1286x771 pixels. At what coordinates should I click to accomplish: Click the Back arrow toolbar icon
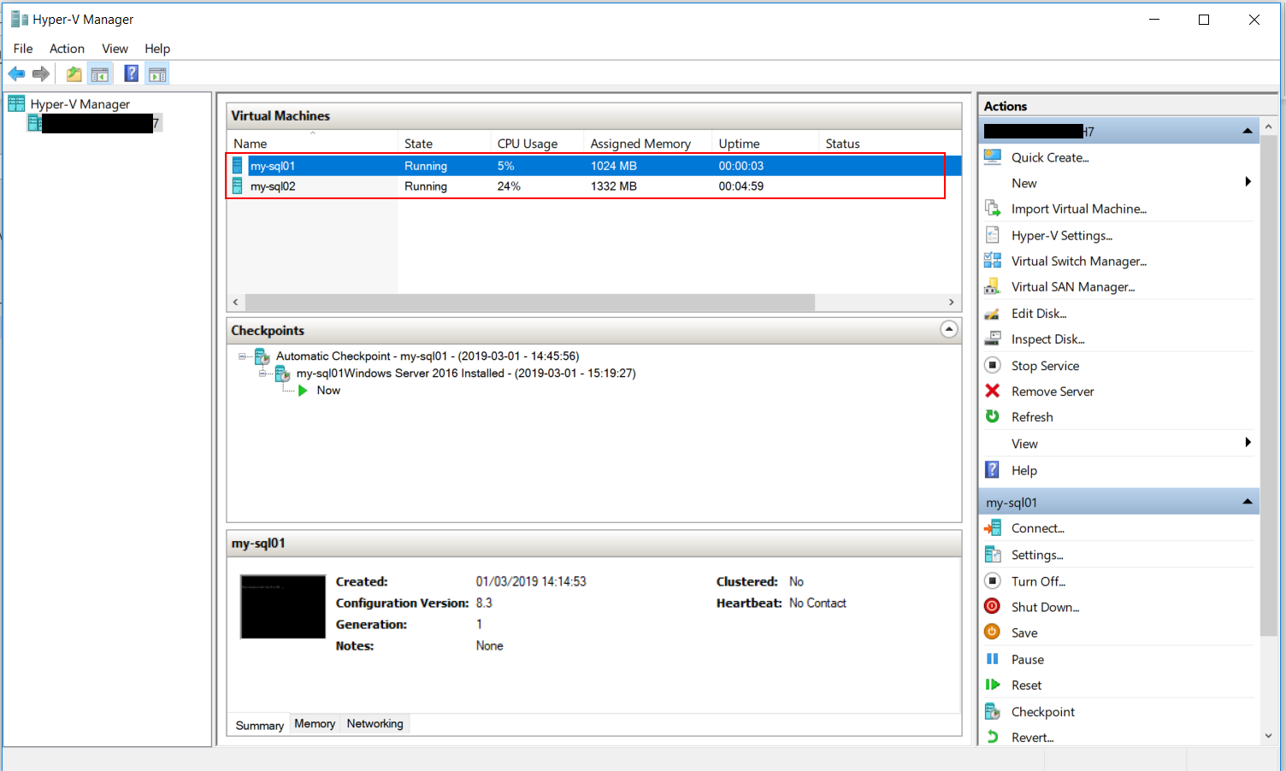tap(16, 74)
